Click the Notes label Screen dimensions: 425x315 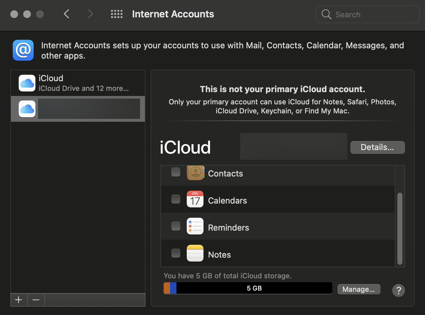[220, 255]
